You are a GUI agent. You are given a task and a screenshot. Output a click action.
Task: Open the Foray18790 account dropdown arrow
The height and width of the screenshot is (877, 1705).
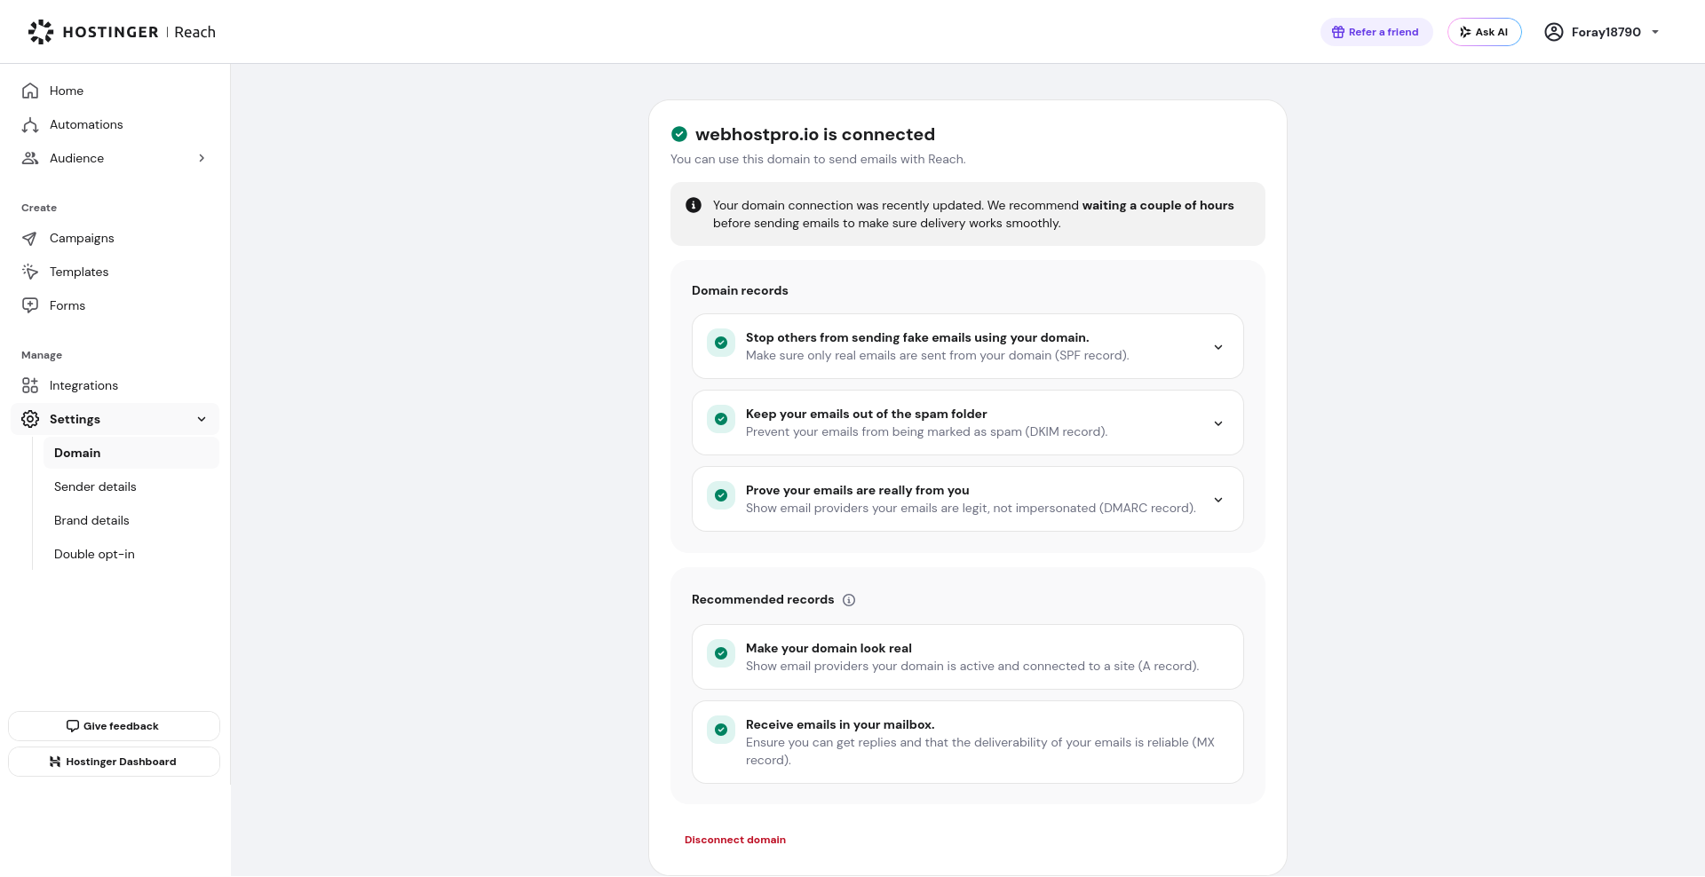coord(1655,32)
